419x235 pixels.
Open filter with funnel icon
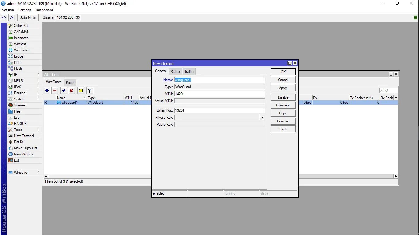tap(90, 91)
